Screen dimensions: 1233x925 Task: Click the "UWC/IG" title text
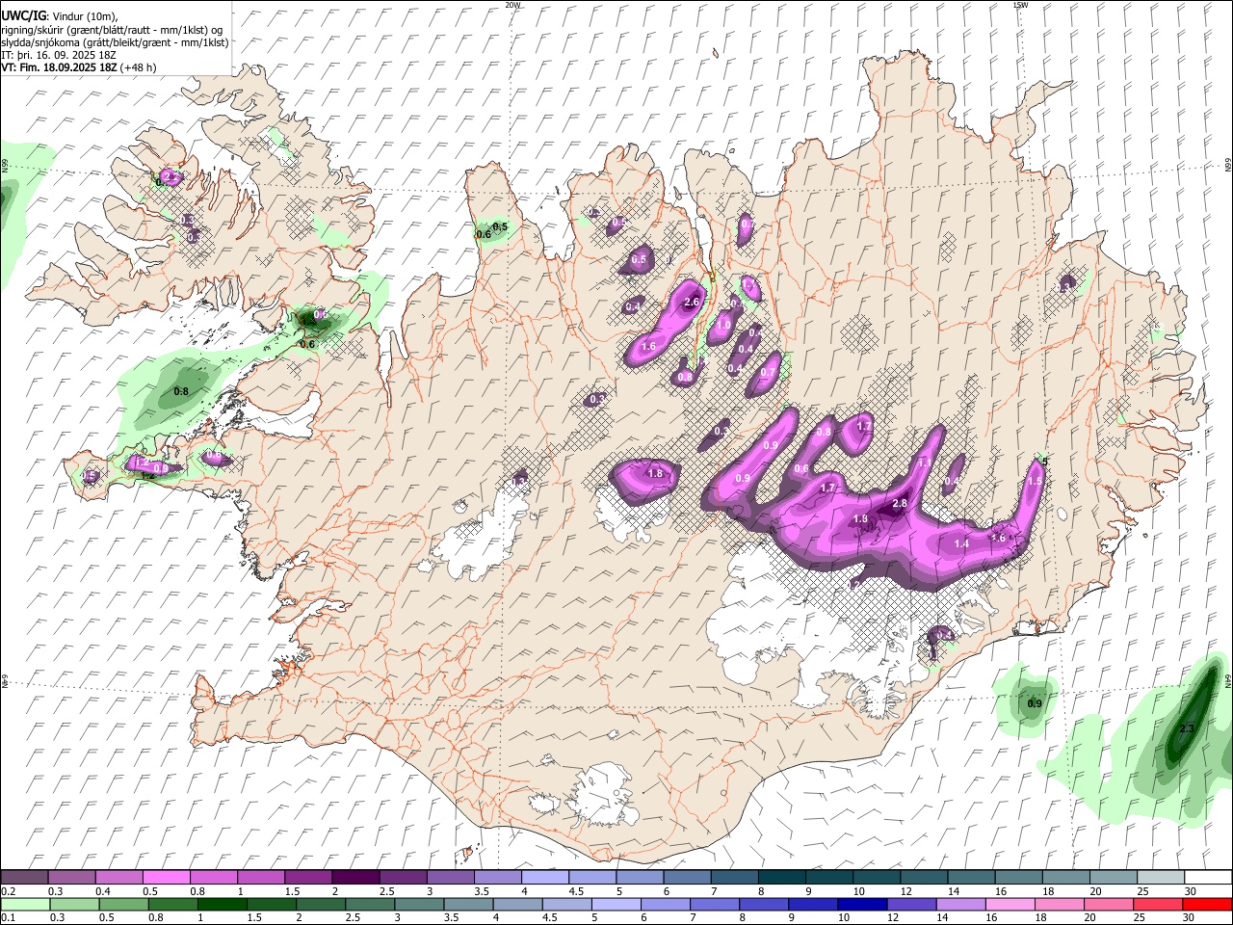(22, 15)
